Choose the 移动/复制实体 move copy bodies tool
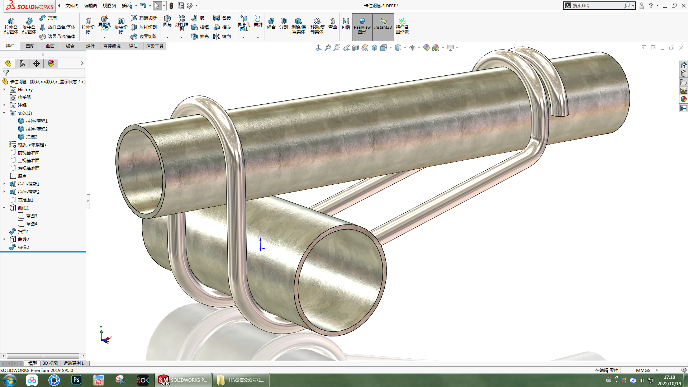The width and height of the screenshot is (688, 387). coord(317,25)
